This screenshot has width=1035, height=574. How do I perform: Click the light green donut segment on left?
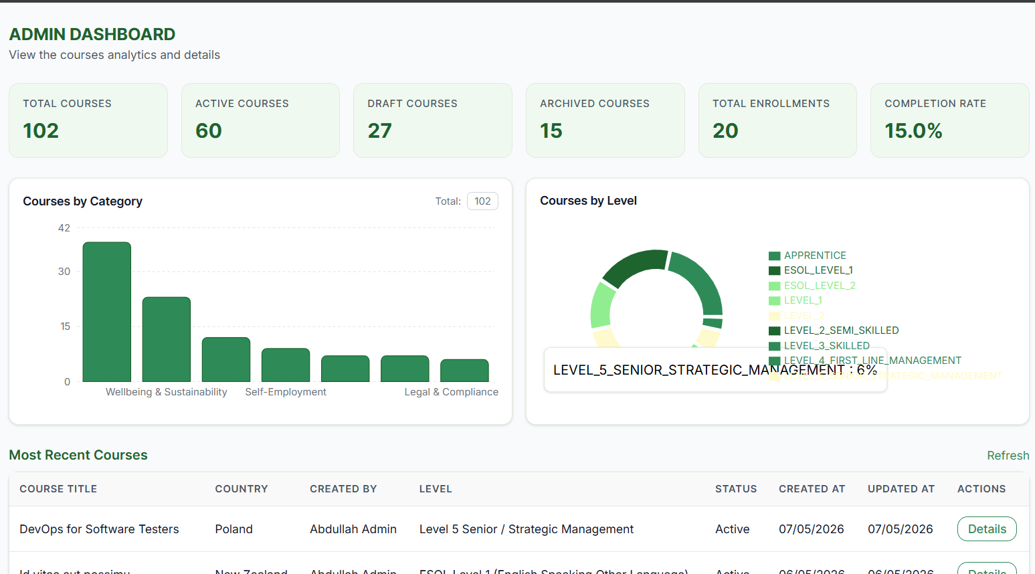[x=603, y=306]
